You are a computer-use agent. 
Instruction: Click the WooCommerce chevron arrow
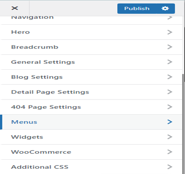click(170, 152)
